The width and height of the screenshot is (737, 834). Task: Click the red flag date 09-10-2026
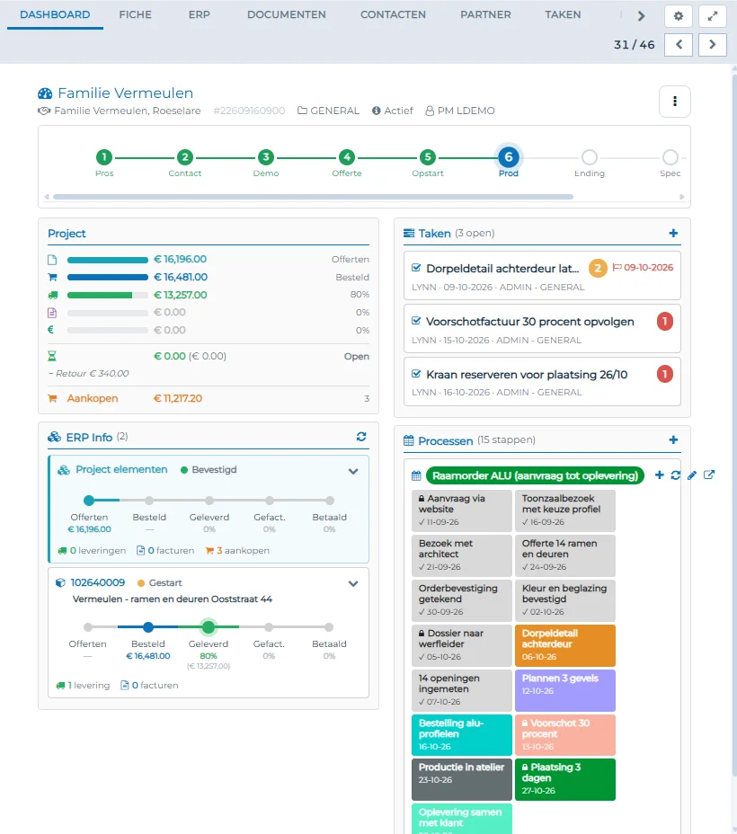click(643, 268)
